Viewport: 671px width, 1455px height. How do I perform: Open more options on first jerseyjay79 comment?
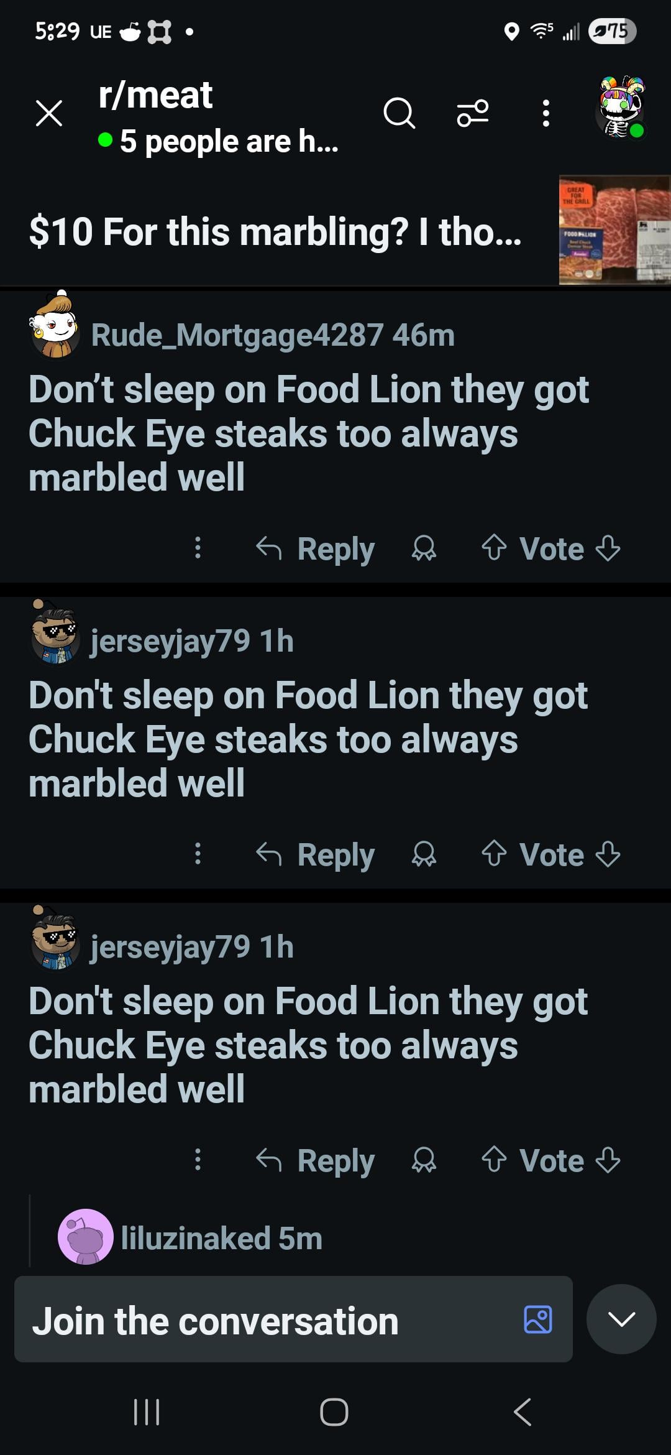coord(198,854)
